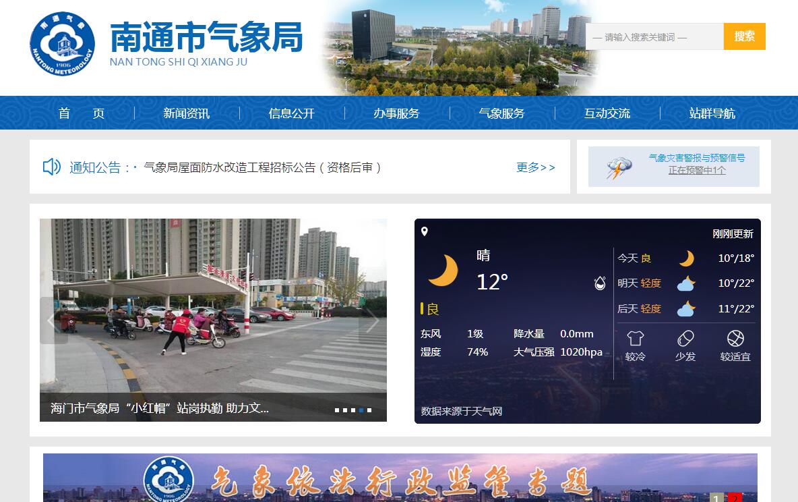Select the fifth carousel indicator dot

(x=369, y=410)
